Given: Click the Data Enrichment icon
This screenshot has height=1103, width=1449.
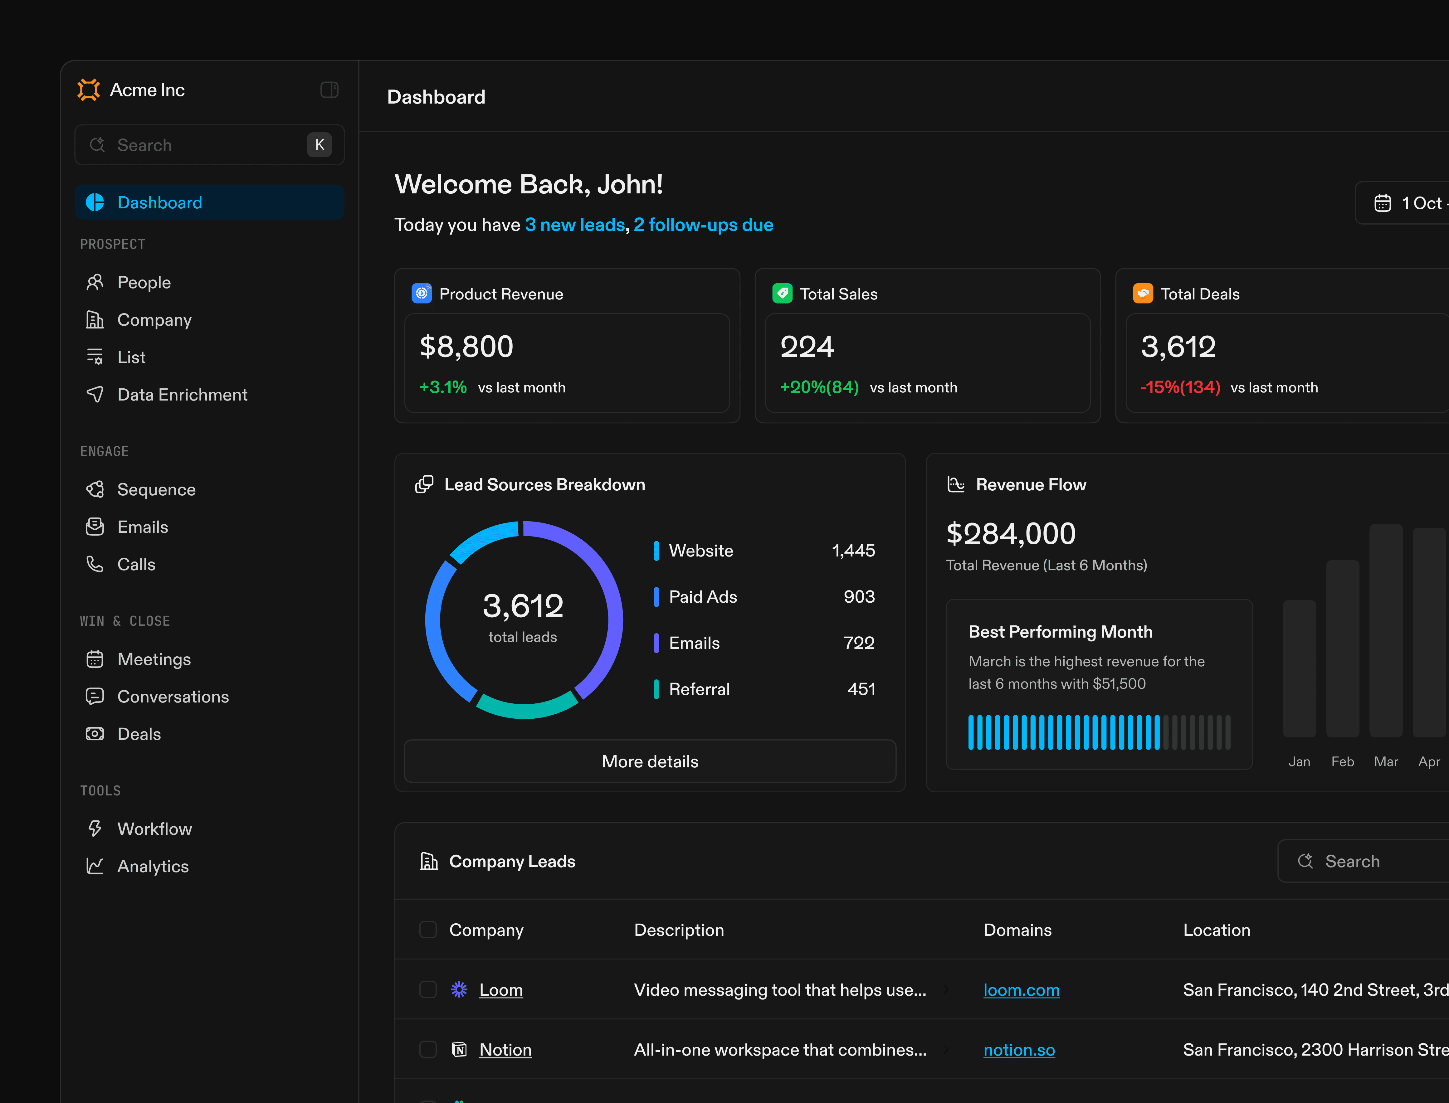Looking at the screenshot, I should [95, 395].
